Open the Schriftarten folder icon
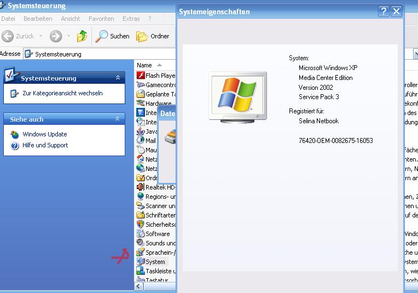418x293 pixels. [141, 215]
